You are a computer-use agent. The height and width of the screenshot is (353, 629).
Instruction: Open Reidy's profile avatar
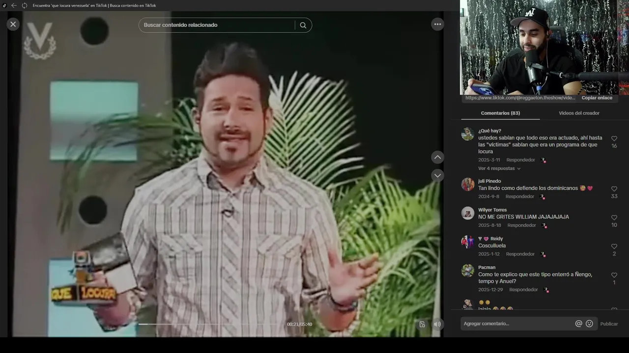click(x=468, y=242)
